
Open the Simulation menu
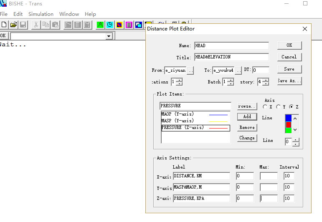click(41, 14)
